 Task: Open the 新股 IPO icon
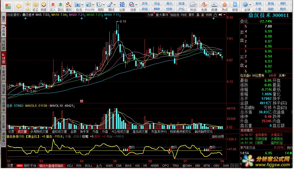point(235,6)
